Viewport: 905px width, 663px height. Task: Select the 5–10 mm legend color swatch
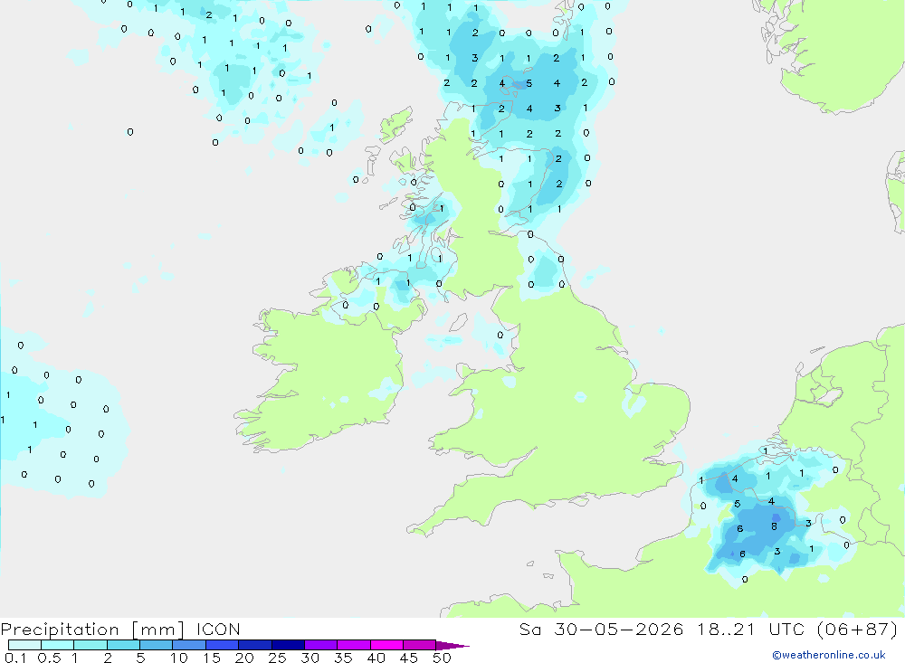156,645
